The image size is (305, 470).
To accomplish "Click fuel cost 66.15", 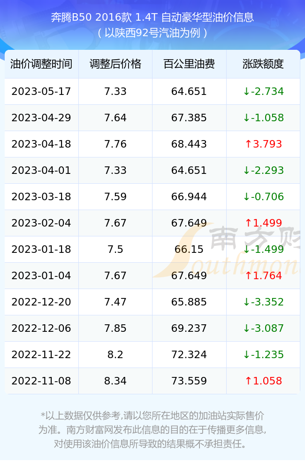I will pyautogui.click(x=189, y=250).
